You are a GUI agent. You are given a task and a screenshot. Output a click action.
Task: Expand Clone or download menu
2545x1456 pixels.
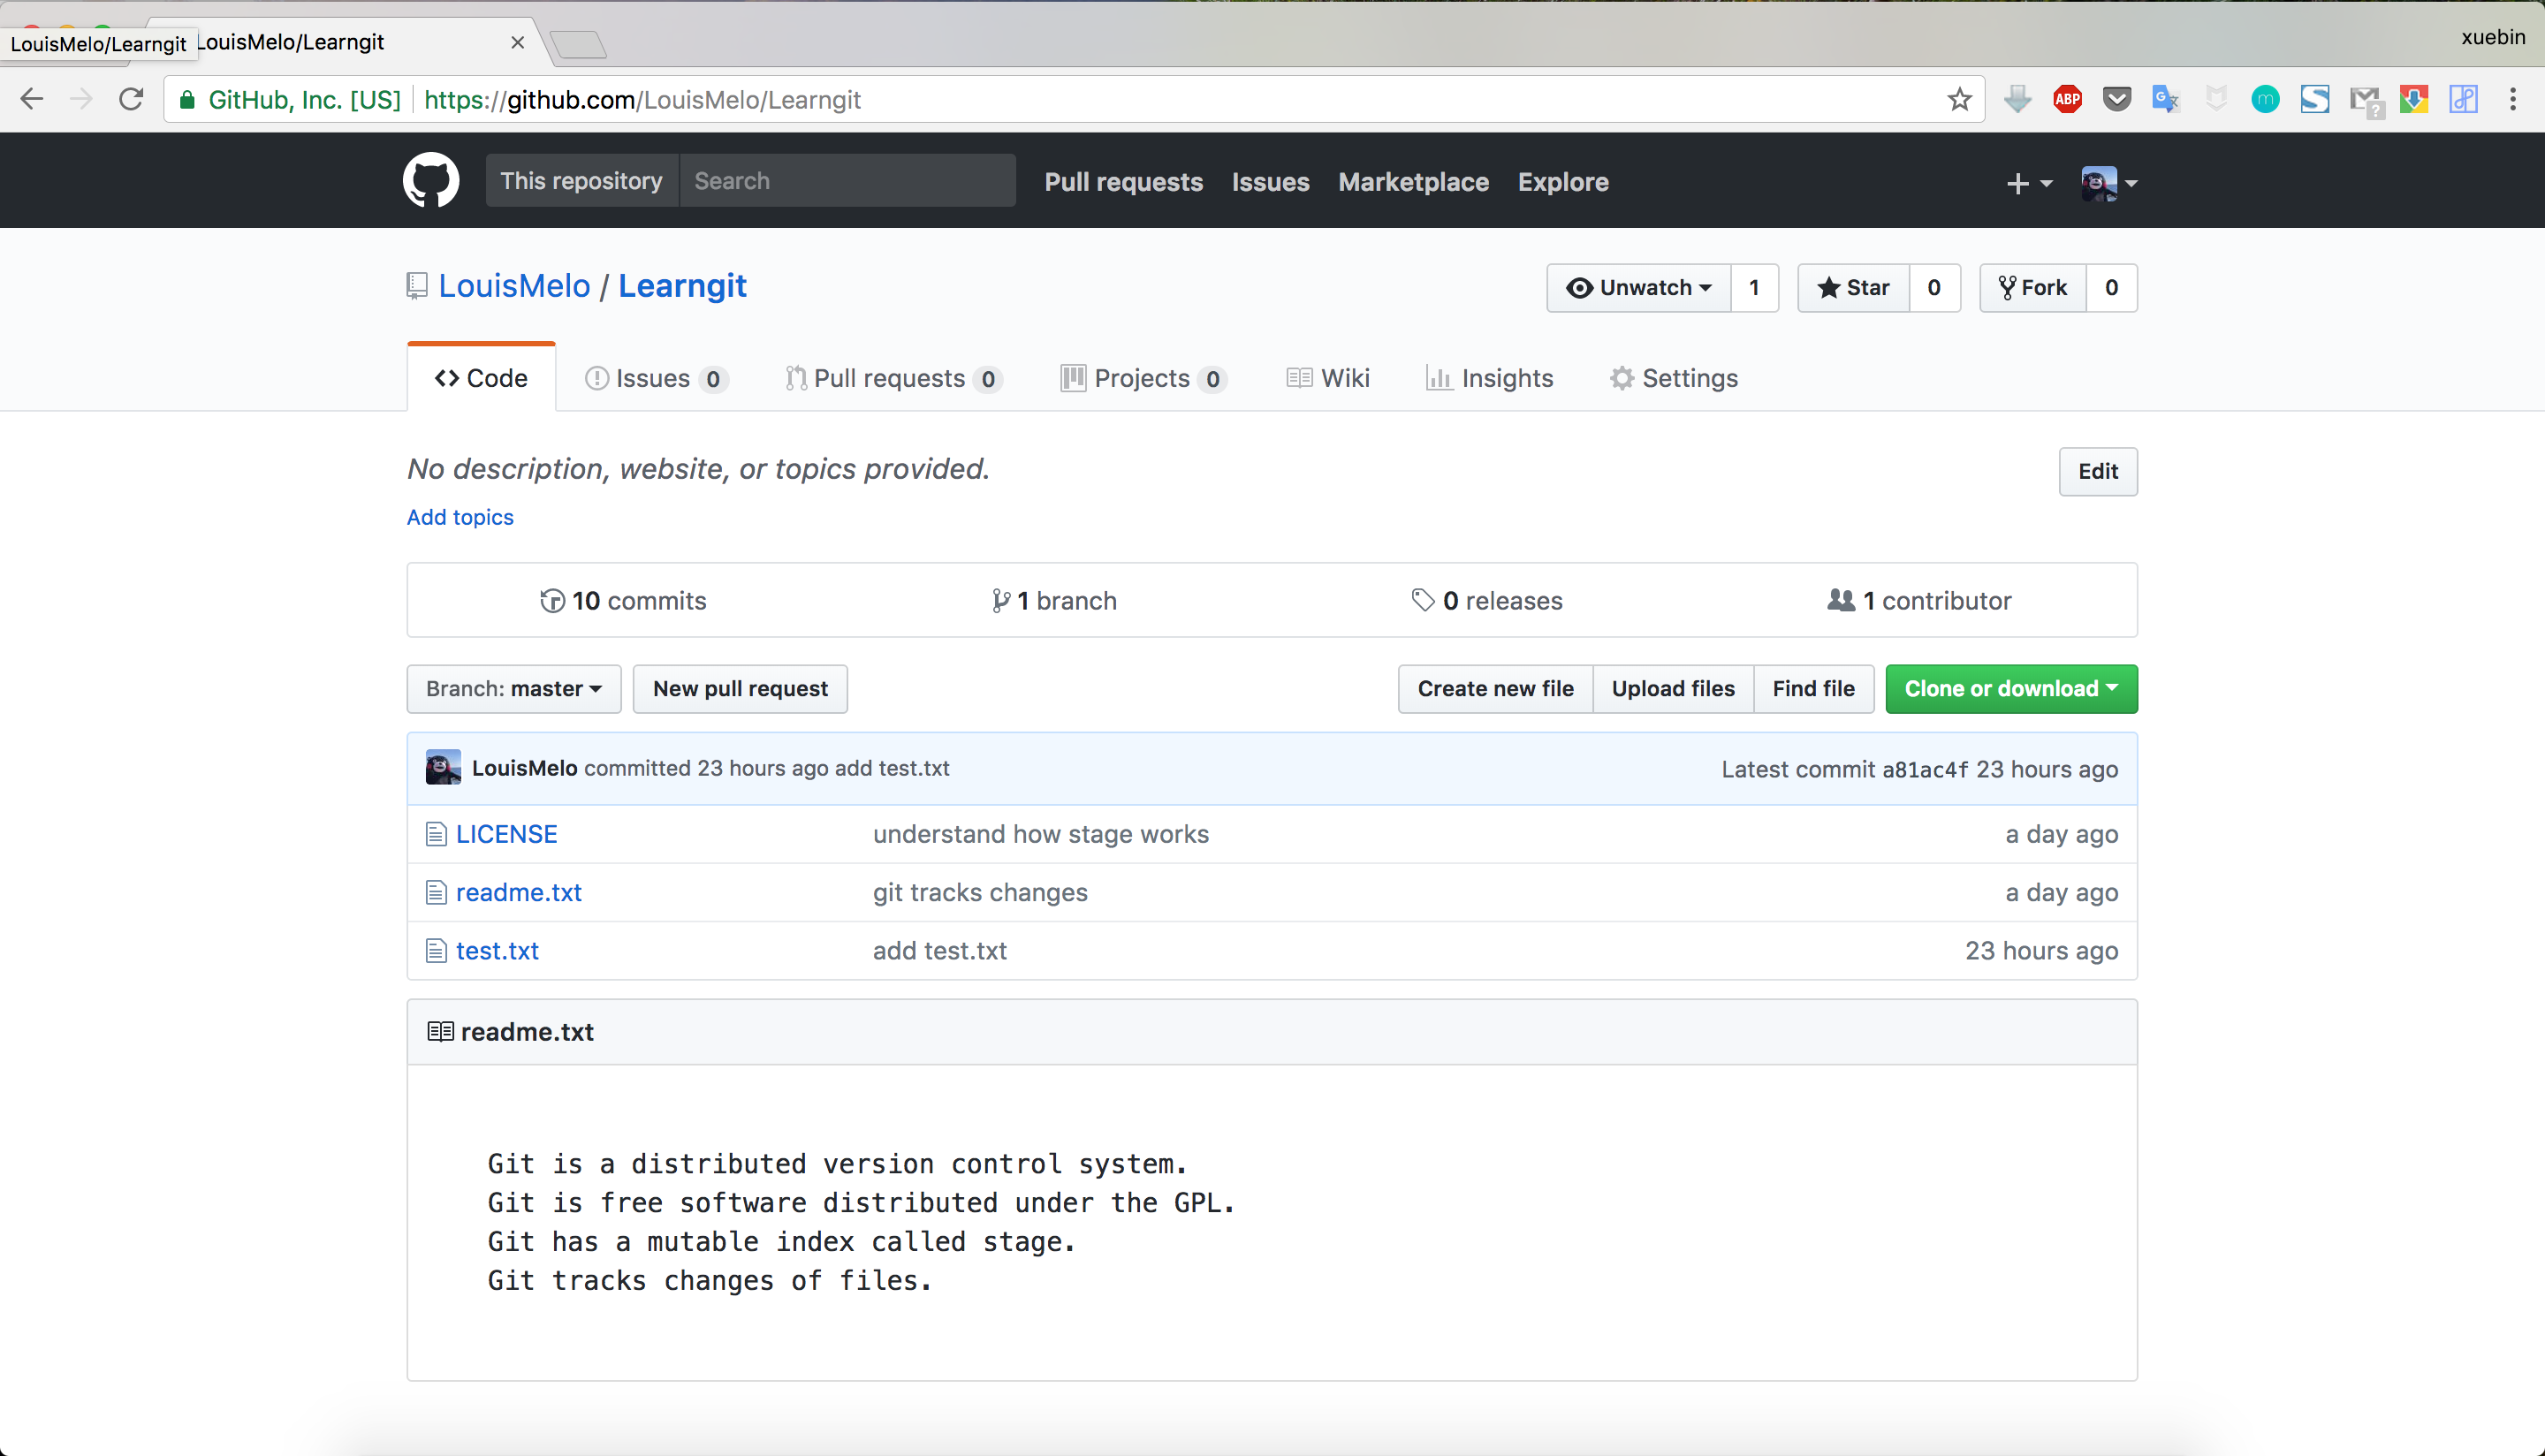point(2011,689)
